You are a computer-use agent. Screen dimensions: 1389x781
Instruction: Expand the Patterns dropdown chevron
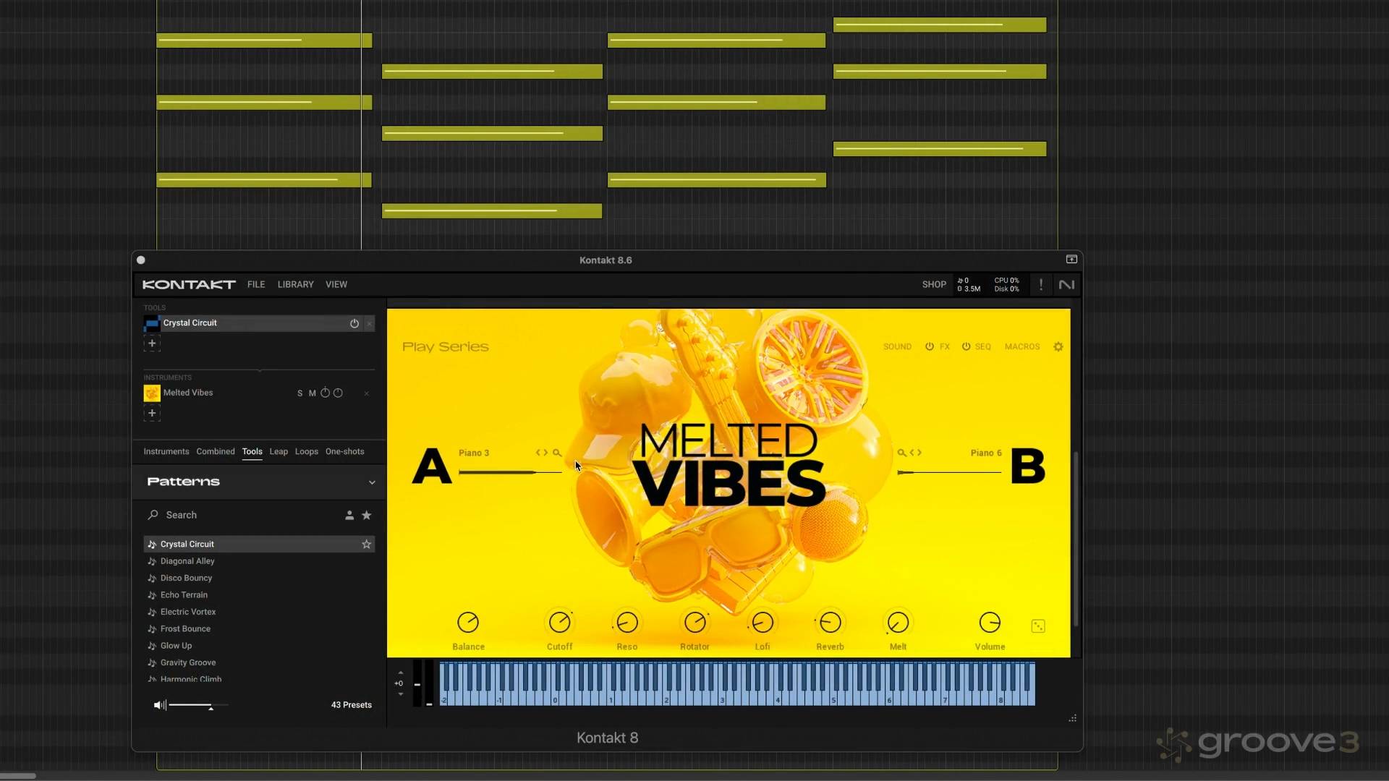coord(372,482)
